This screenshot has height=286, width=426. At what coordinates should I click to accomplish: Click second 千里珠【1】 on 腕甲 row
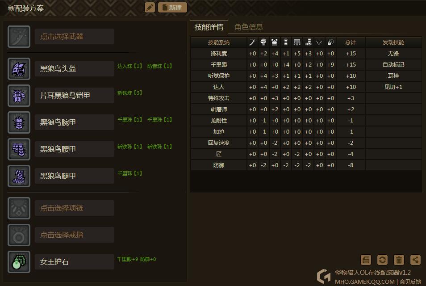tap(159, 120)
